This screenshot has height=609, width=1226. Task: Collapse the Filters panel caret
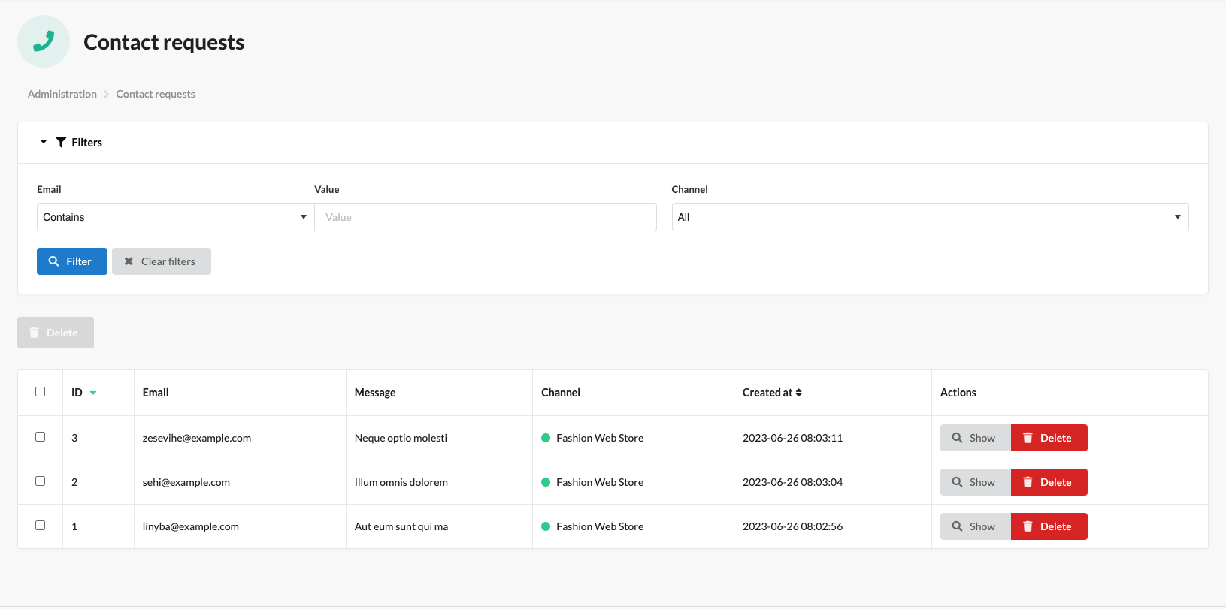pyautogui.click(x=44, y=142)
